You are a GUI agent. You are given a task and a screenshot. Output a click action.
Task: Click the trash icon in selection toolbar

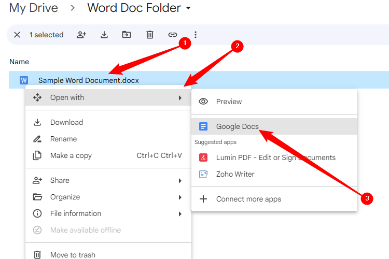149,35
